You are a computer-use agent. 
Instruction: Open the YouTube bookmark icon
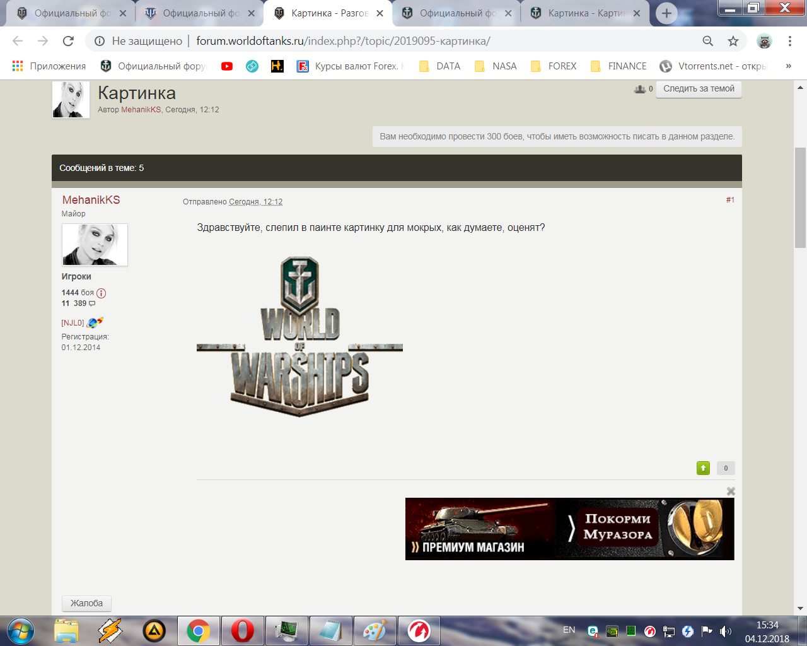pyautogui.click(x=227, y=66)
